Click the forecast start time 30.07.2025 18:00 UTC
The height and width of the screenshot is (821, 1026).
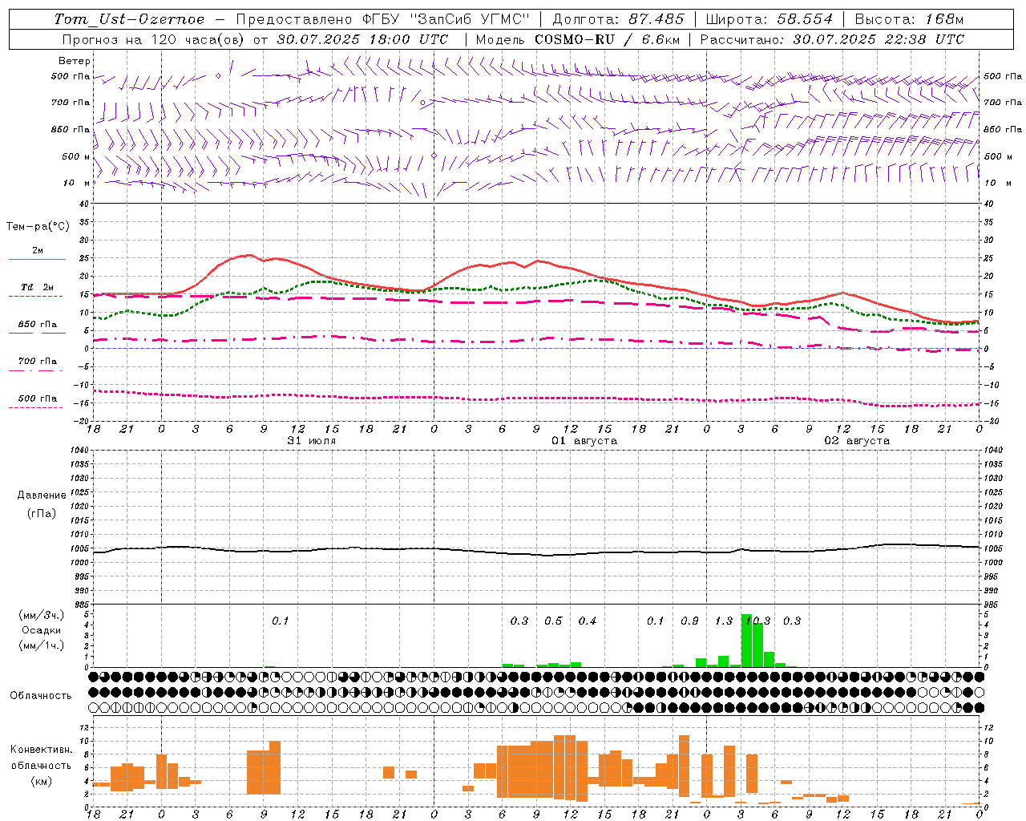pos(362,39)
